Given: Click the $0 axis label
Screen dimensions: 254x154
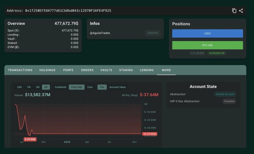Looking at the screenshot, I should (146, 104).
